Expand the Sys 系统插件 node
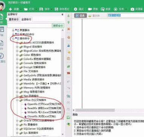The height and width of the screenshot is (137, 144). [x=17, y=133]
